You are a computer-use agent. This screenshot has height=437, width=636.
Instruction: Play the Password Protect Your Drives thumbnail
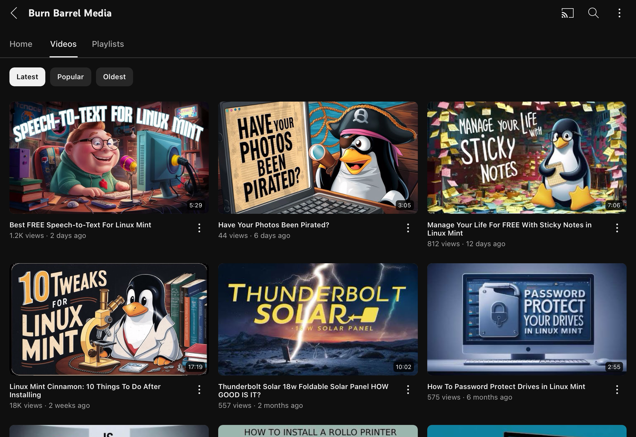click(527, 319)
